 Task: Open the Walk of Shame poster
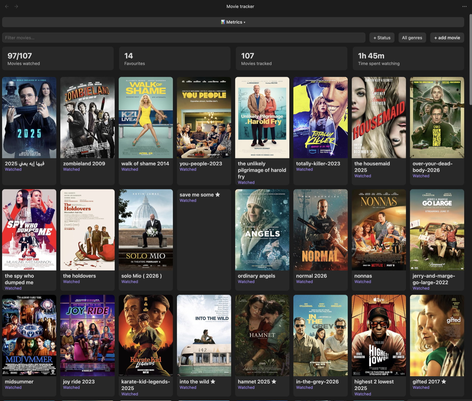tap(146, 118)
